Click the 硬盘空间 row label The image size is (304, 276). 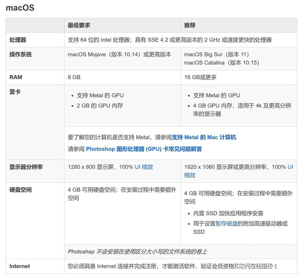point(21,190)
